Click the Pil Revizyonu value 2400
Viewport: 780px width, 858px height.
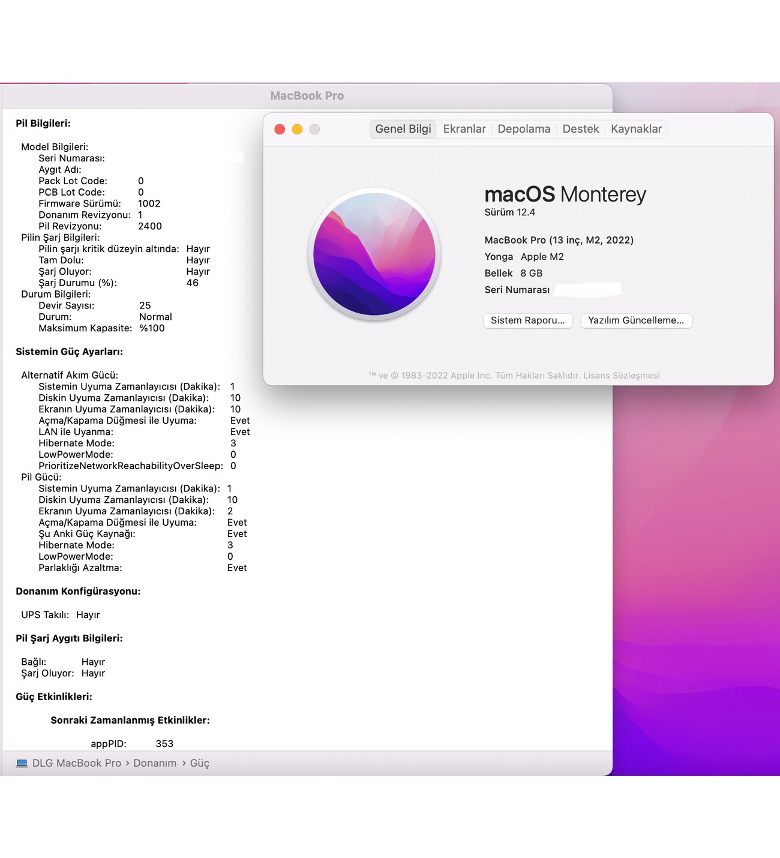coord(150,226)
